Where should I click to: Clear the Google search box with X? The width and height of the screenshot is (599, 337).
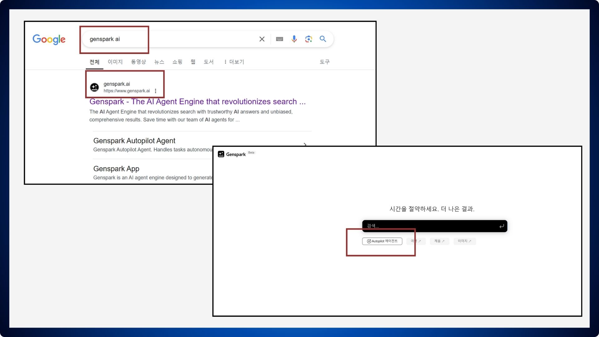pyautogui.click(x=262, y=39)
